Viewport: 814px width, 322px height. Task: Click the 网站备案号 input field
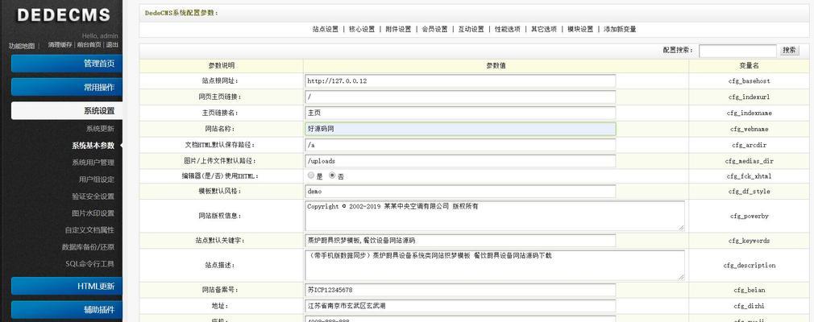coord(460,290)
